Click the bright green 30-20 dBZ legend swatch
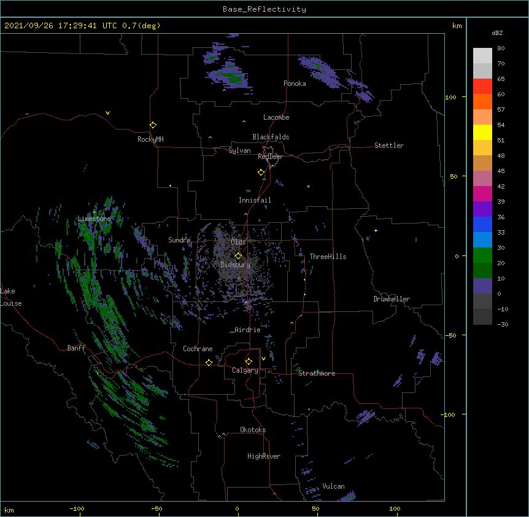Image resolution: width=529 pixels, height=517 pixels. point(482,255)
